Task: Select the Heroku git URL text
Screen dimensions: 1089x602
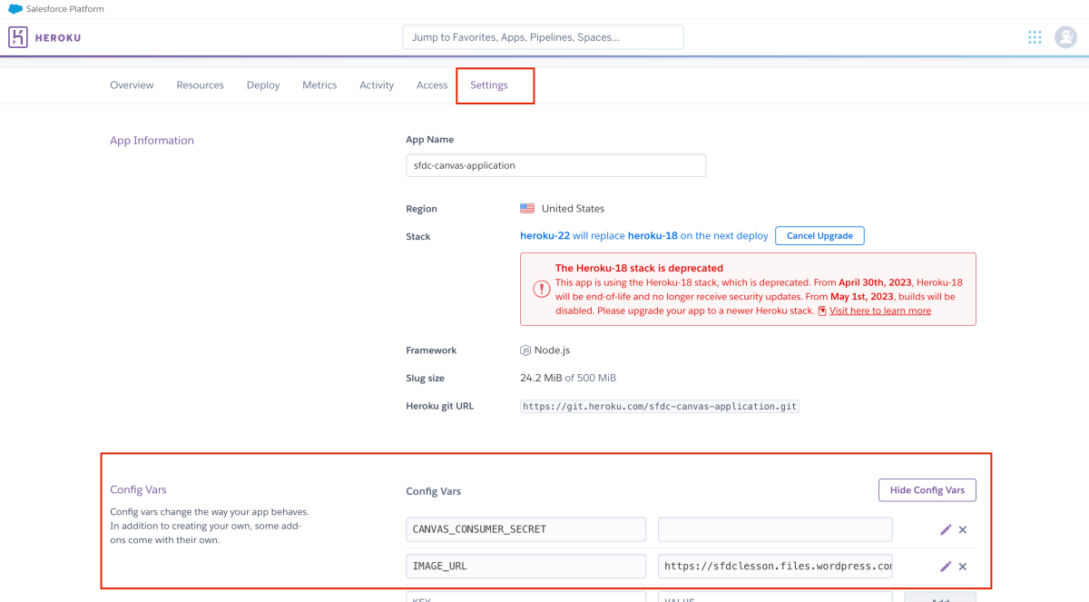Action: 660,407
